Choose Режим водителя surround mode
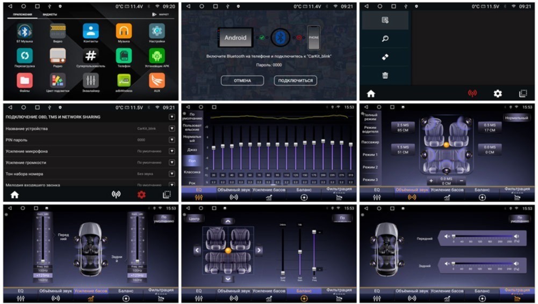The image size is (538, 304). click(370, 129)
